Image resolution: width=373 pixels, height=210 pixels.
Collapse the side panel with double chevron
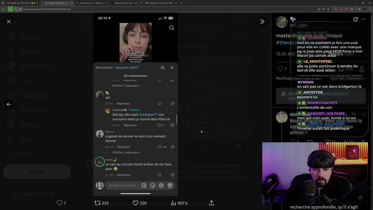pos(262,22)
